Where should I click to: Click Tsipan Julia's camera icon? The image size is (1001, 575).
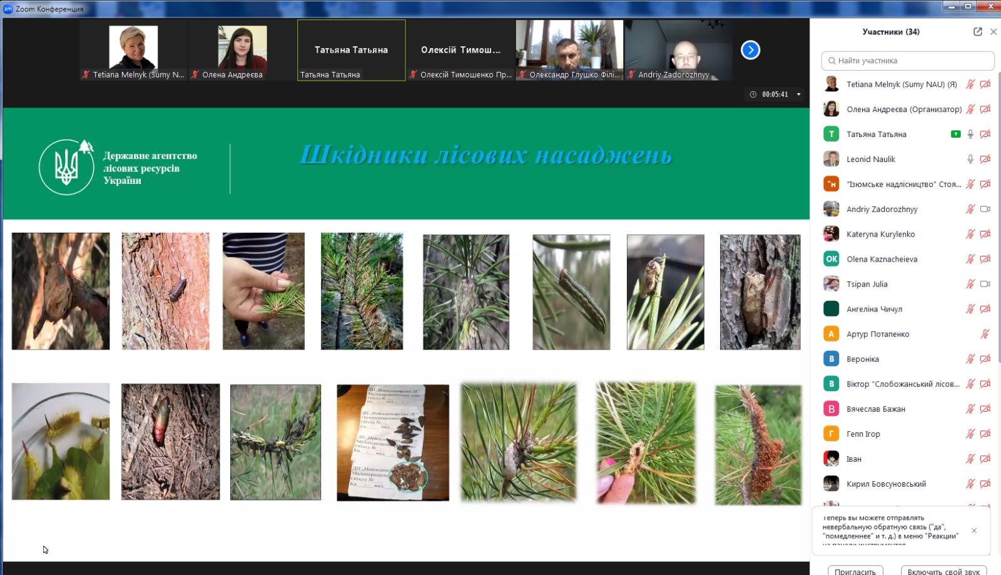985,284
